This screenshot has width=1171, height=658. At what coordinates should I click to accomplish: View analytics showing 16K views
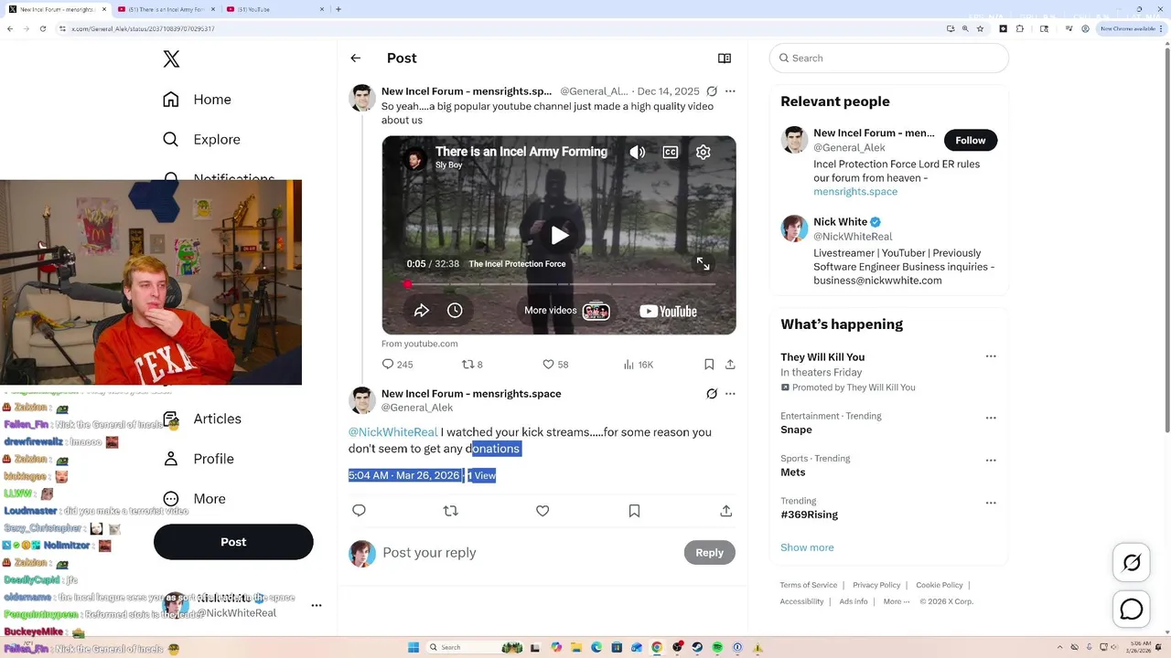tap(638, 365)
